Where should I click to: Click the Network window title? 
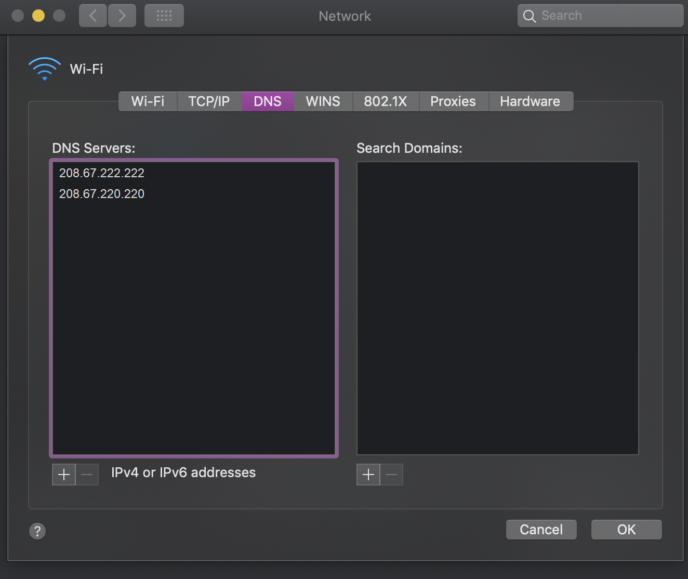(x=345, y=16)
